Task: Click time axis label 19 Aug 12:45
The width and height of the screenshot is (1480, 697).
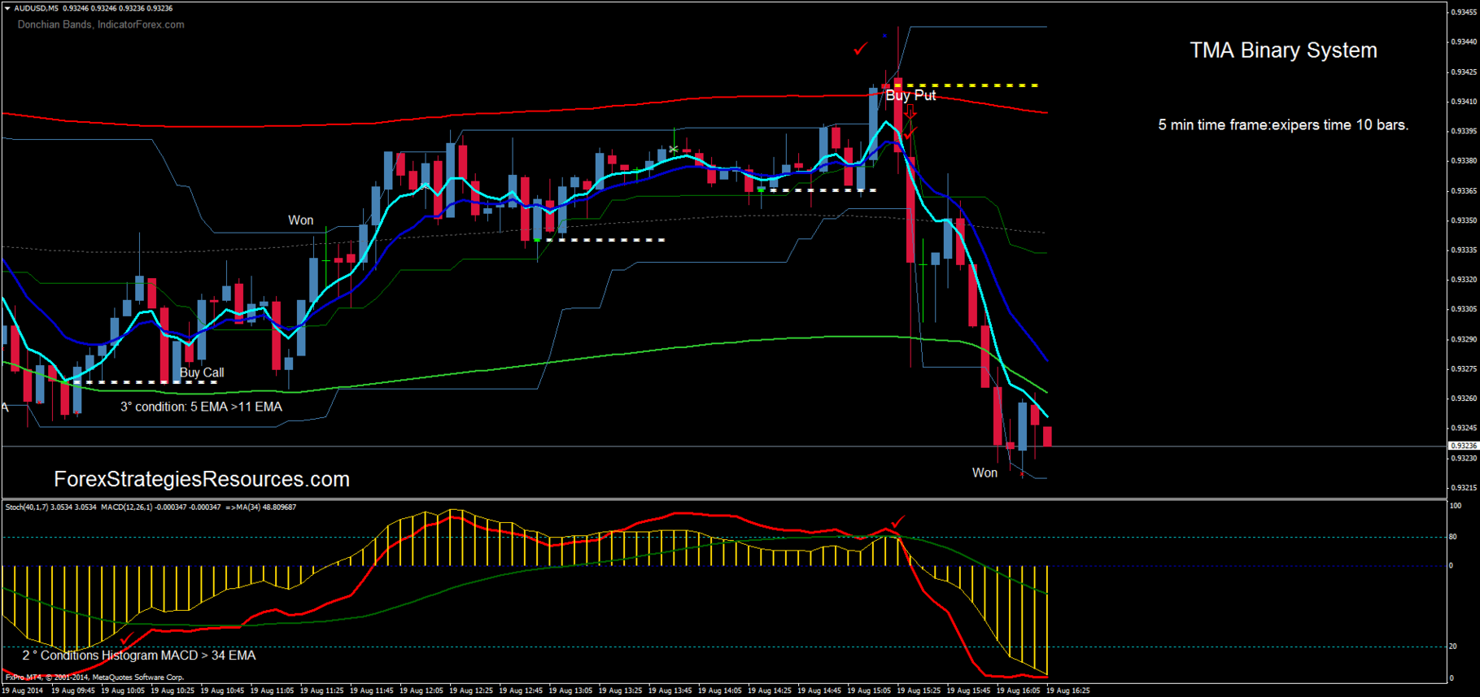Action: [x=521, y=690]
